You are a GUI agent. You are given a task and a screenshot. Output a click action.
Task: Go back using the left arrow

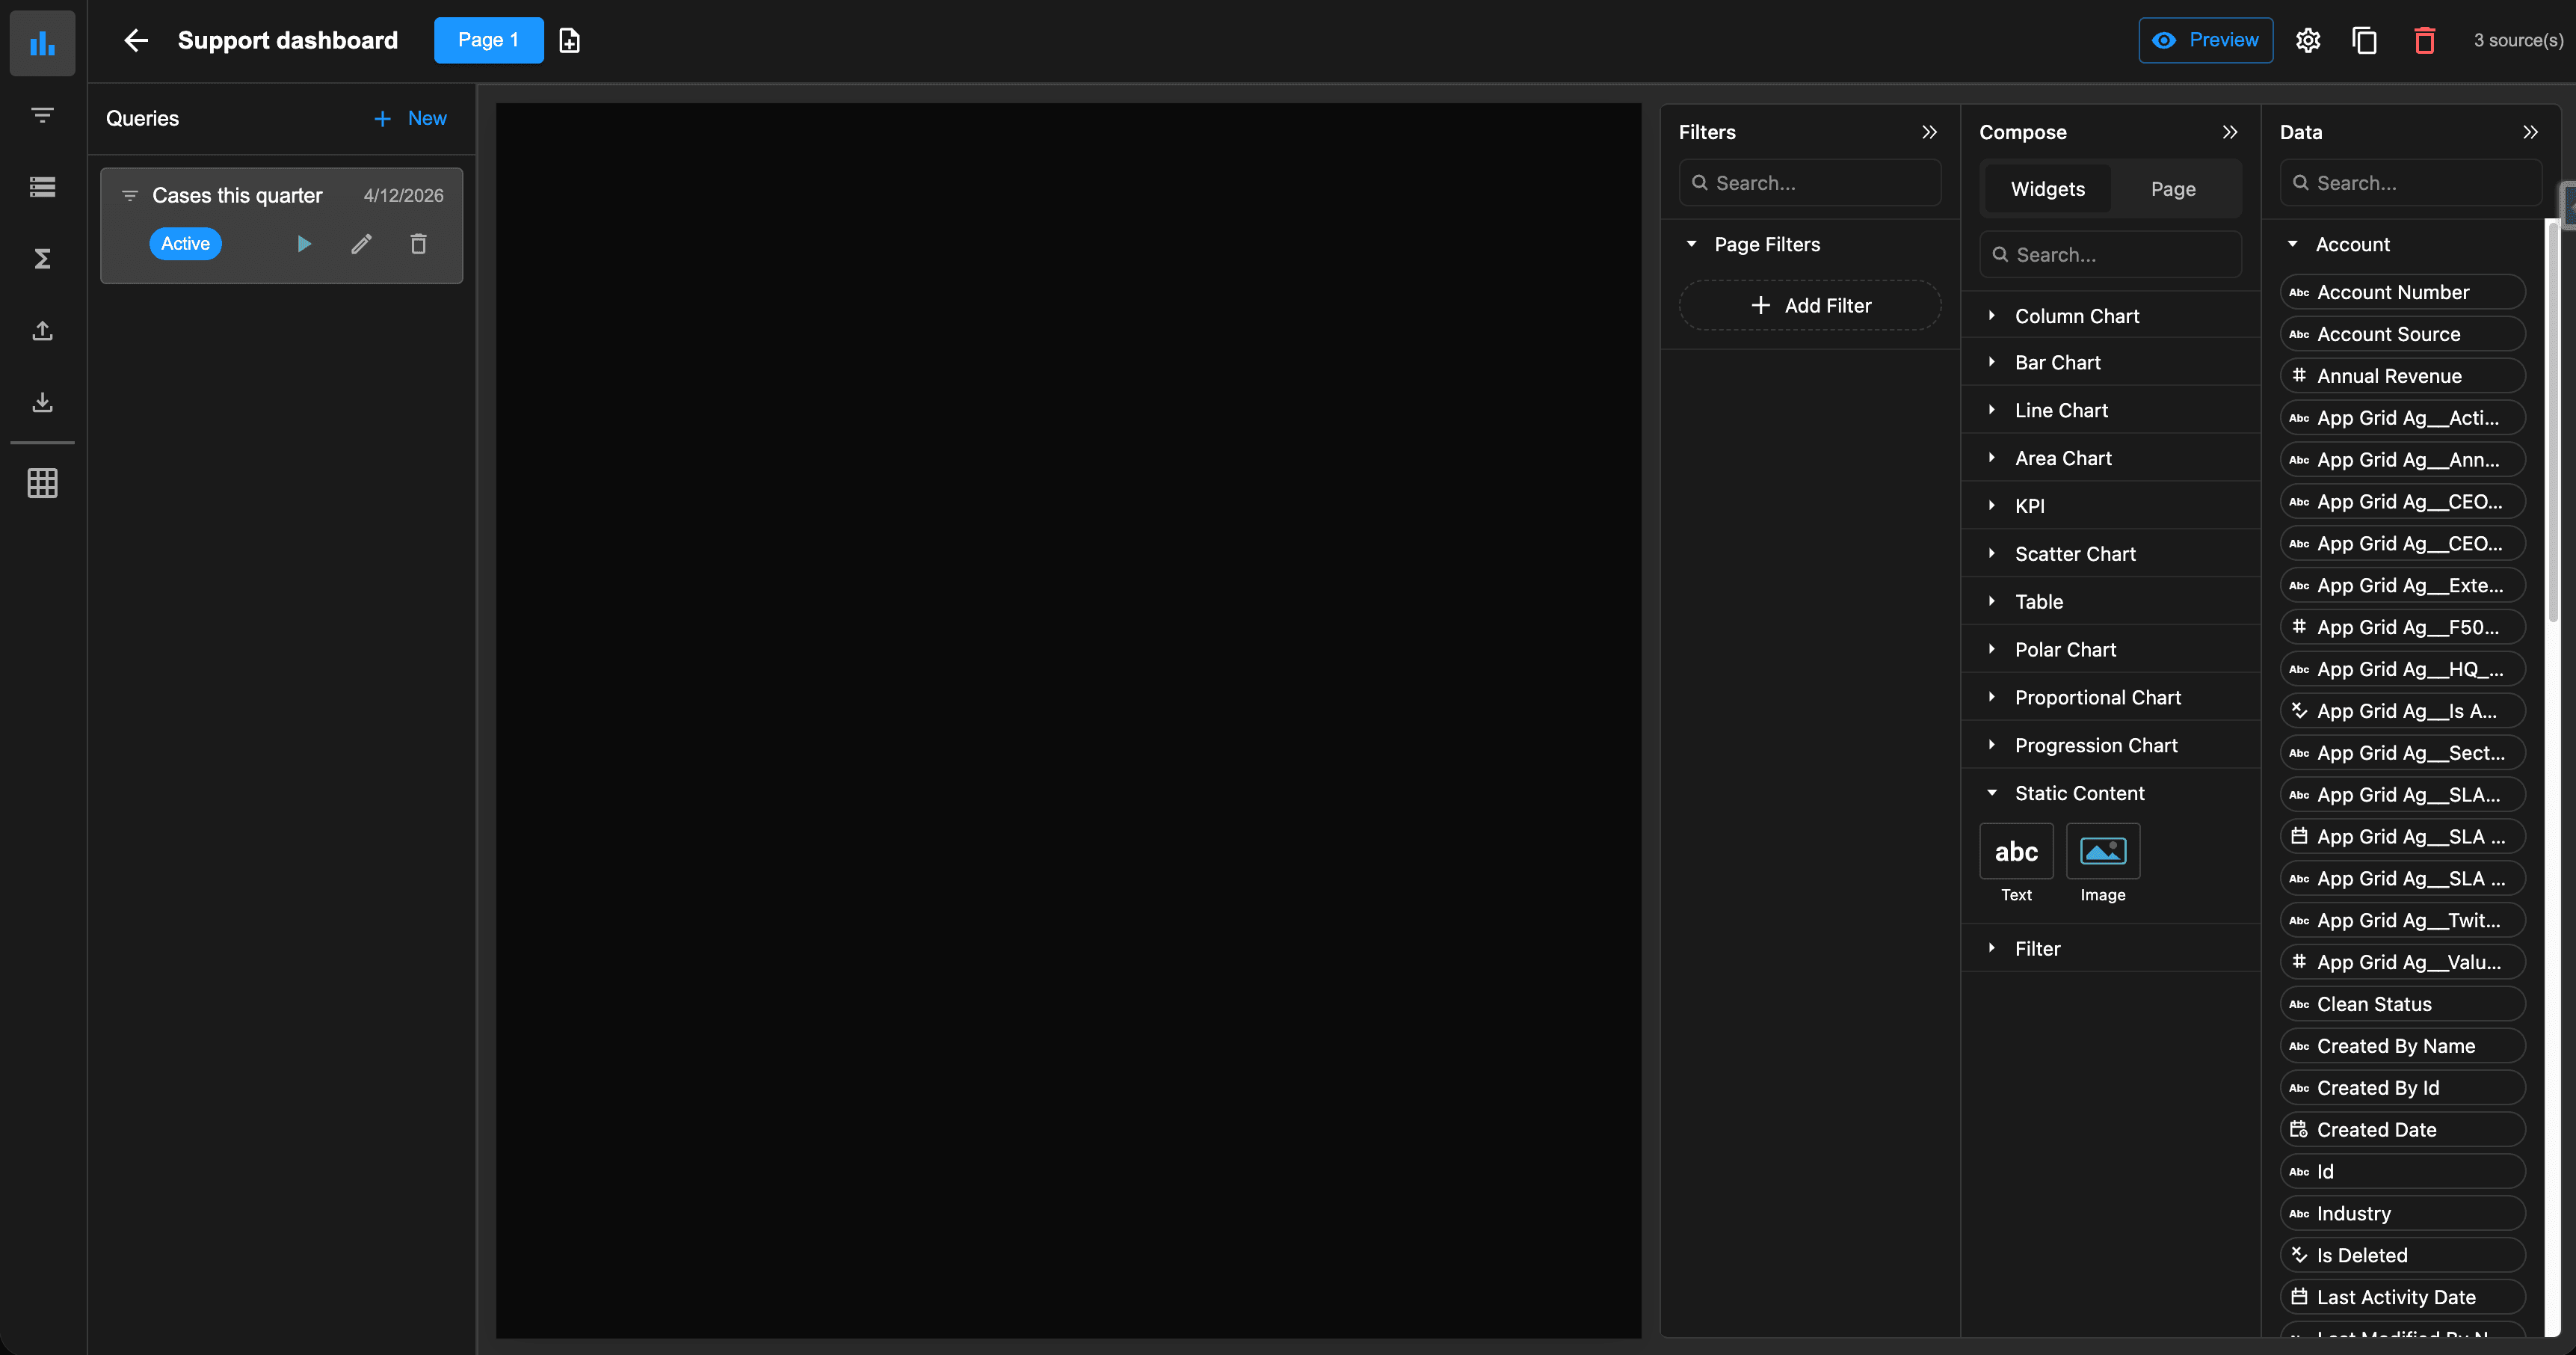pyautogui.click(x=136, y=40)
